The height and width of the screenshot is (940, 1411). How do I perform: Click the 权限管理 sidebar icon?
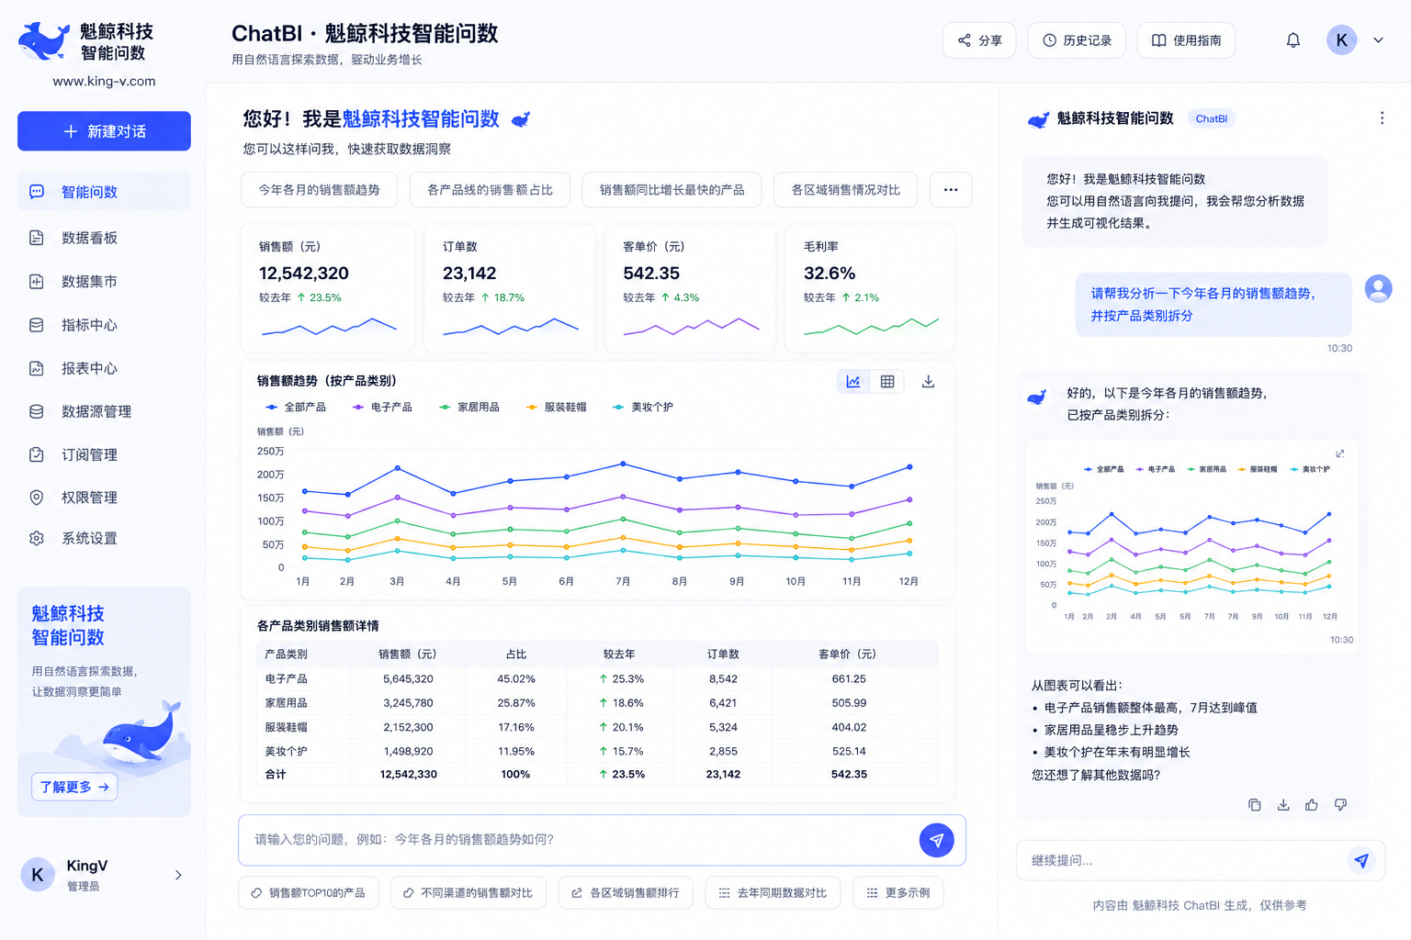click(x=37, y=498)
